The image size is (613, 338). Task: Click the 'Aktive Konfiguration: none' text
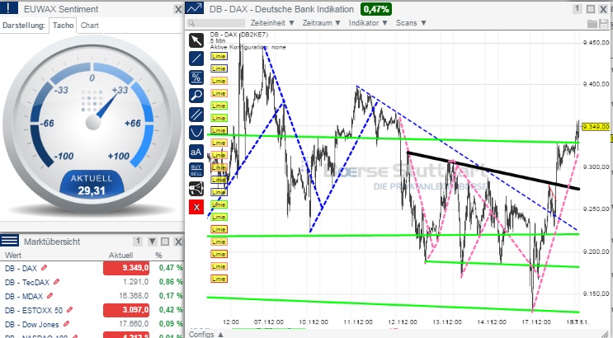click(248, 47)
